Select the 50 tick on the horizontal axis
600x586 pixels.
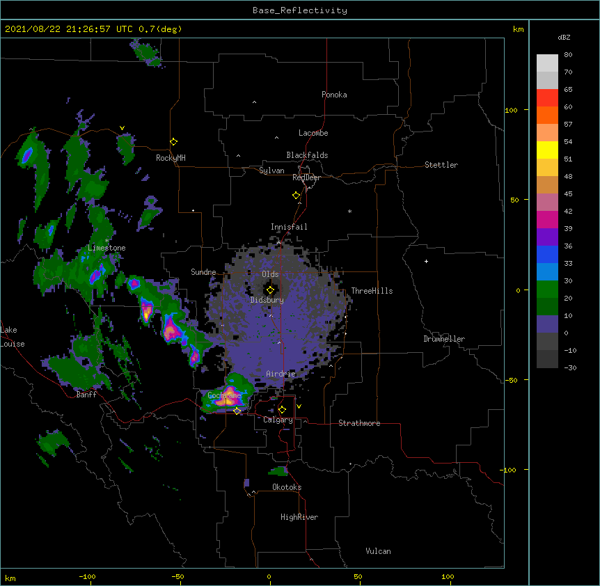[x=358, y=577]
